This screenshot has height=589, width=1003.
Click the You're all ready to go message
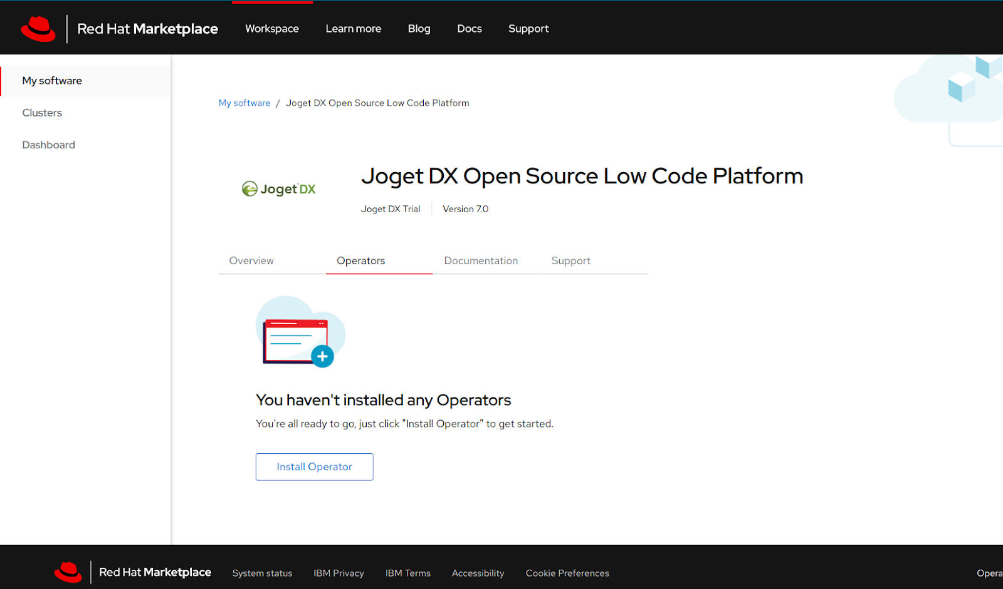click(x=405, y=424)
